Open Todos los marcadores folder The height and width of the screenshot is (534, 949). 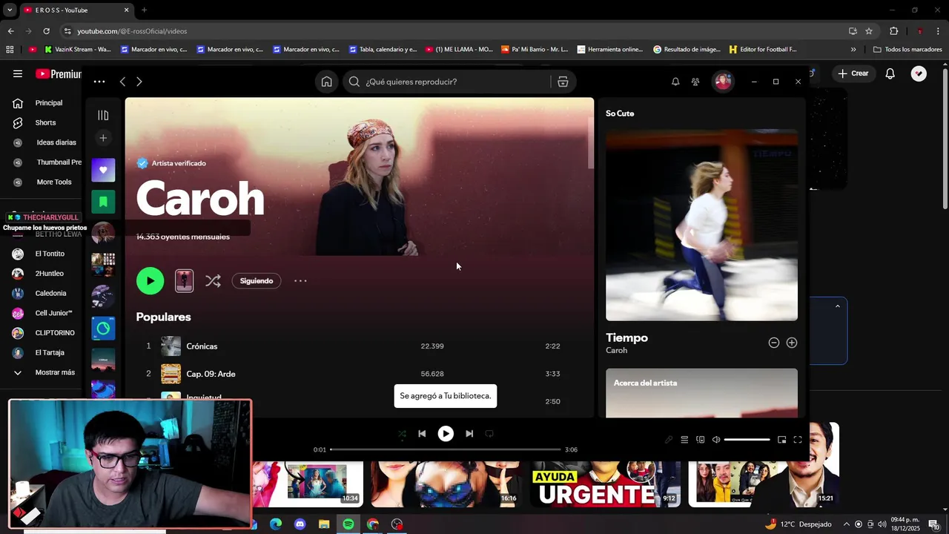click(907, 50)
